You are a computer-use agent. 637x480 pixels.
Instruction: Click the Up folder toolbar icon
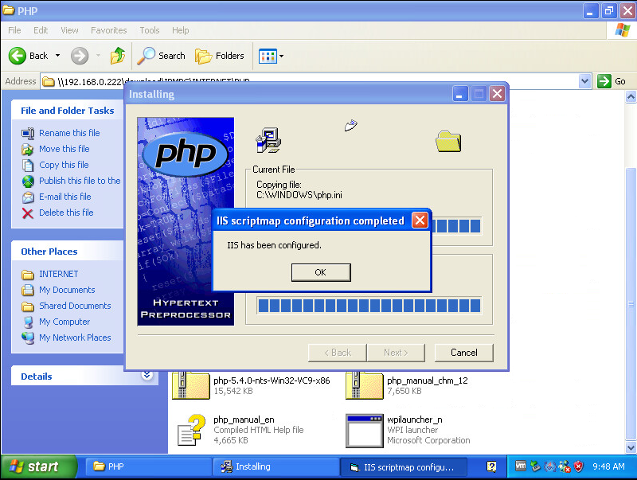pos(118,56)
